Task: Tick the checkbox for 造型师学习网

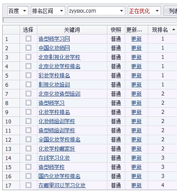Action: [x=28, y=39]
